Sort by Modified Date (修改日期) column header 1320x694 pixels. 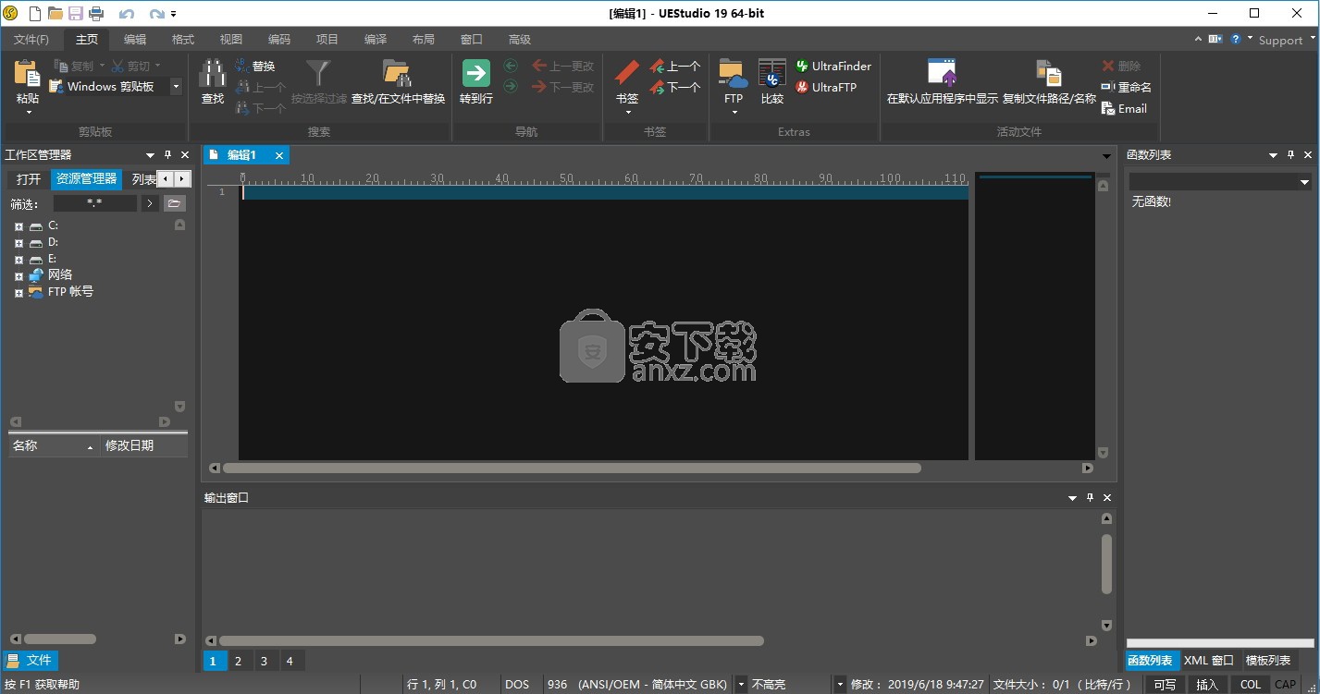click(x=144, y=445)
